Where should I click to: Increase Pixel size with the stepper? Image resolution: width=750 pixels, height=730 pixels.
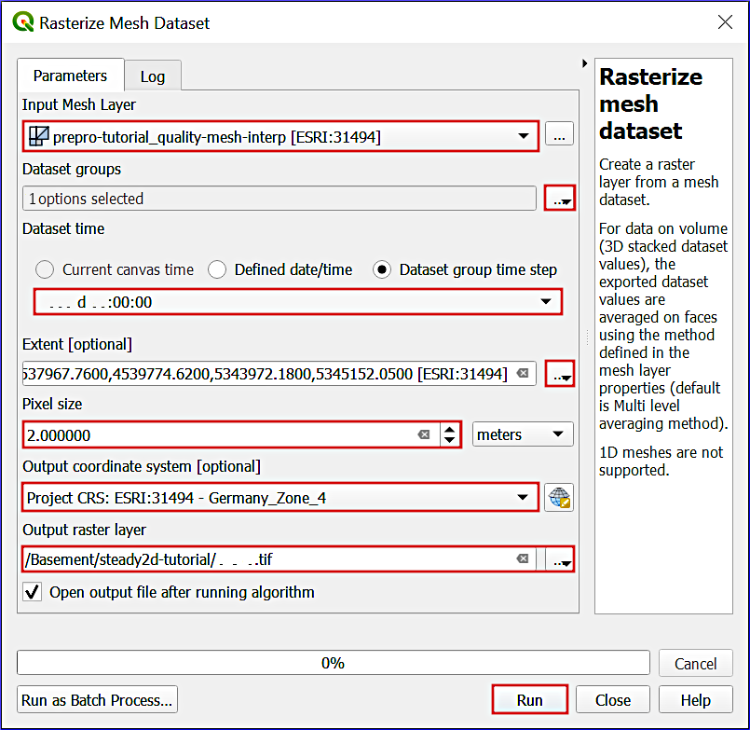(x=449, y=428)
